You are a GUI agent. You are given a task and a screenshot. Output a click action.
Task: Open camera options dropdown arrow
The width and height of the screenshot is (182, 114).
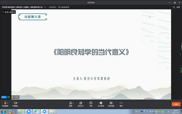18,103
